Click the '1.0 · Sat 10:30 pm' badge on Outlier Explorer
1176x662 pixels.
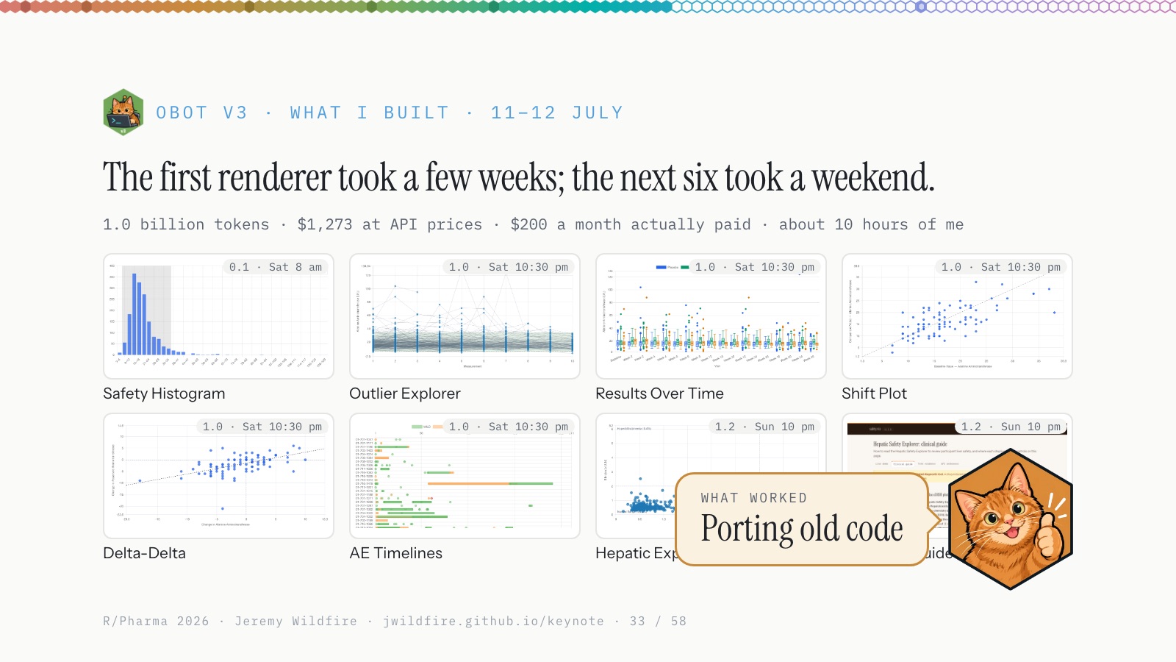click(x=509, y=267)
